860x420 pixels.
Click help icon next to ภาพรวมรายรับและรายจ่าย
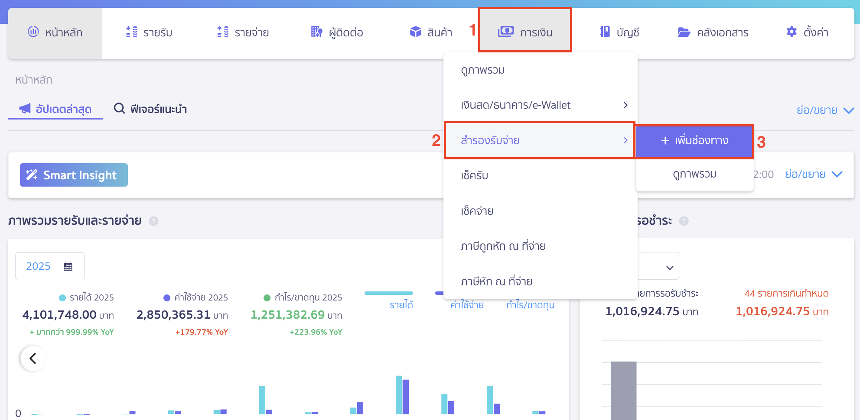point(153,221)
